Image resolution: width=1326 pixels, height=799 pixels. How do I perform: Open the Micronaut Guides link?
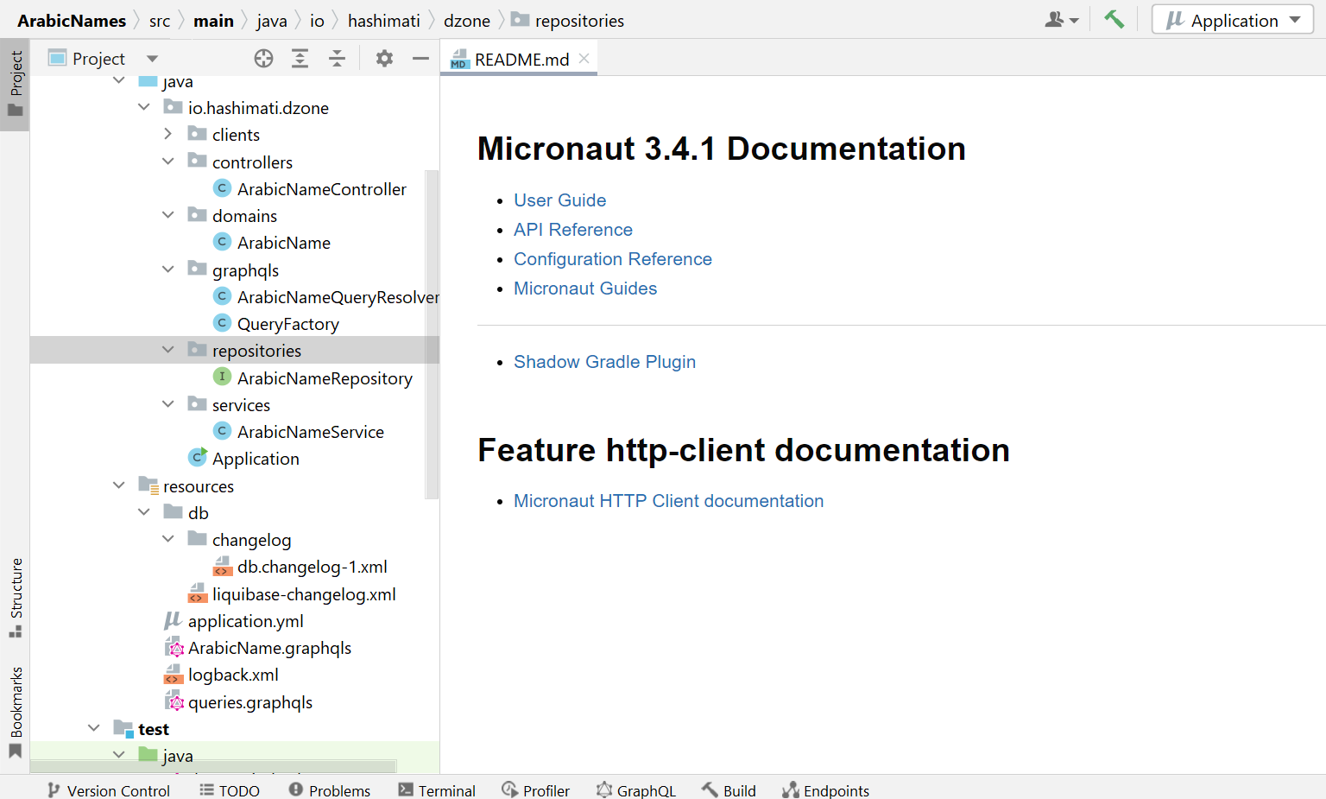[x=585, y=289]
